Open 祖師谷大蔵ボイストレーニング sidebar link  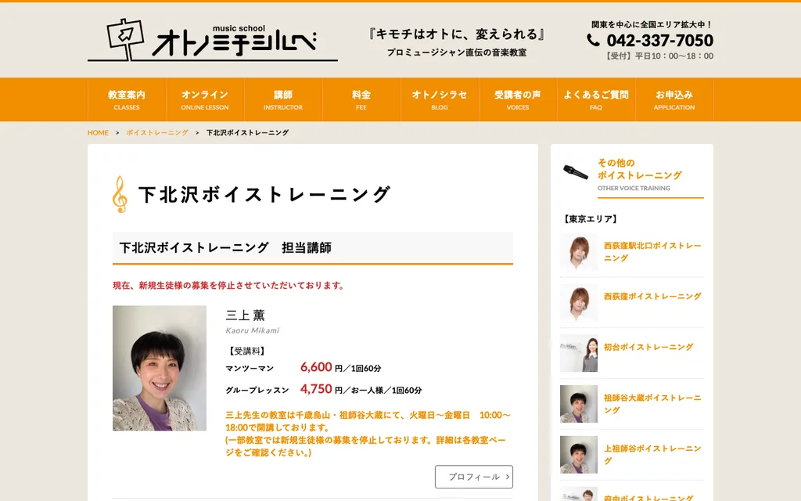652,404
